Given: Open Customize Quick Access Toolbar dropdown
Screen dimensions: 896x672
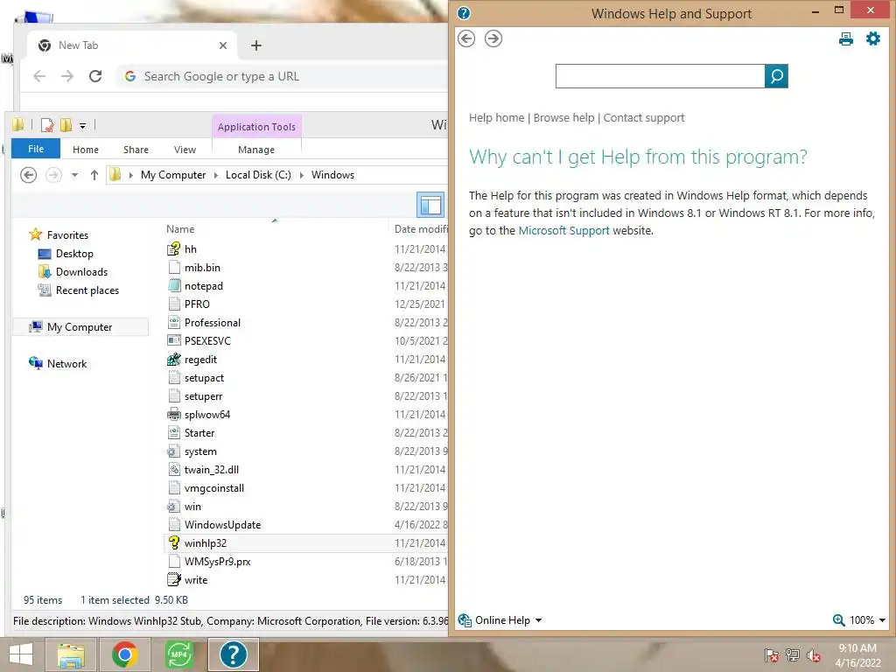Looking at the screenshot, I should coord(83,126).
